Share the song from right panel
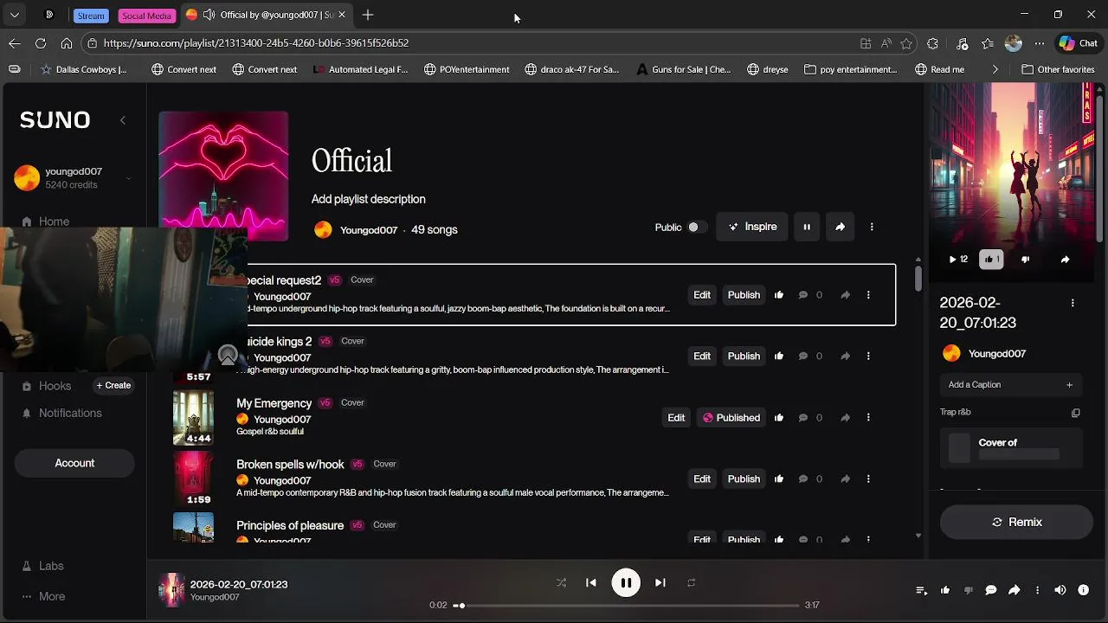The image size is (1108, 623). click(x=1065, y=260)
